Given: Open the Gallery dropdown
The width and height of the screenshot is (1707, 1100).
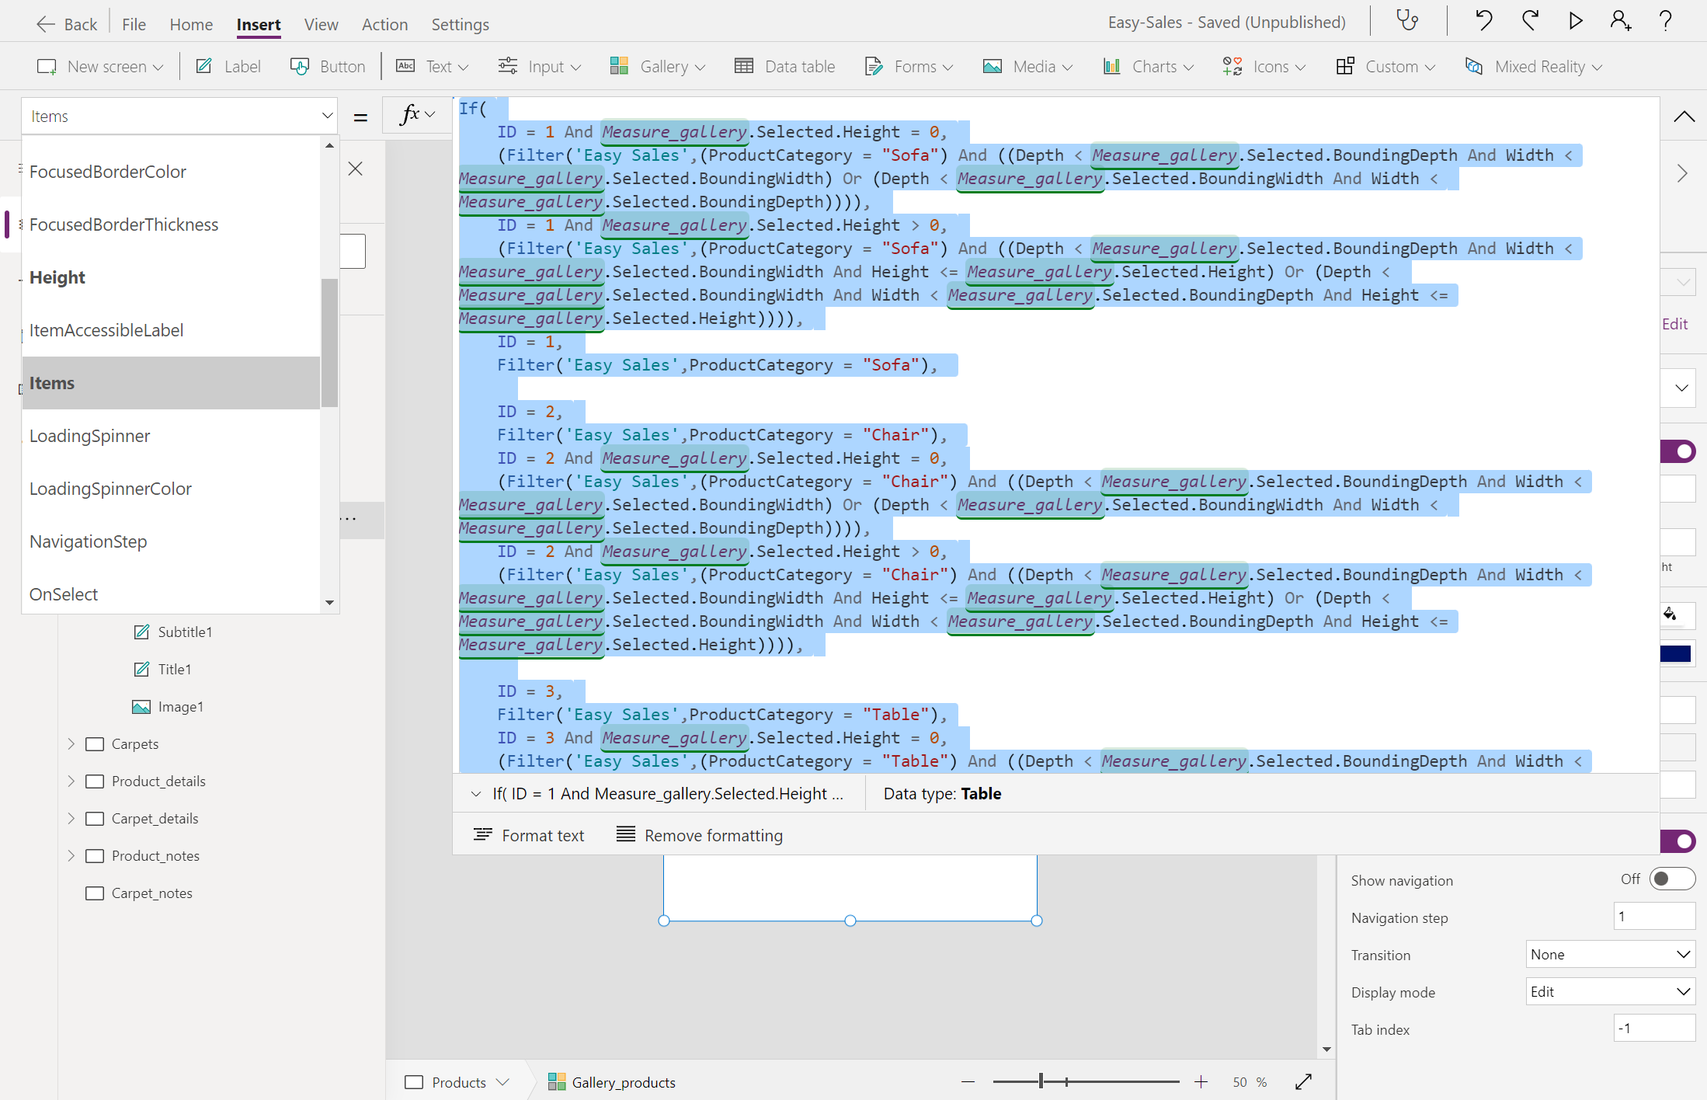Looking at the screenshot, I should [x=658, y=67].
